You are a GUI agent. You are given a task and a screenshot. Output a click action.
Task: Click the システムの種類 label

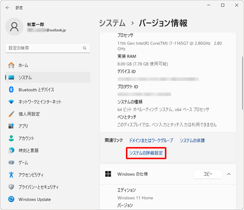130,102
